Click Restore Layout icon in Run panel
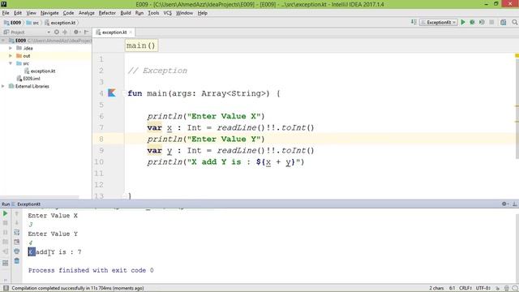Screen dimensions: 519x292 tap(6, 263)
